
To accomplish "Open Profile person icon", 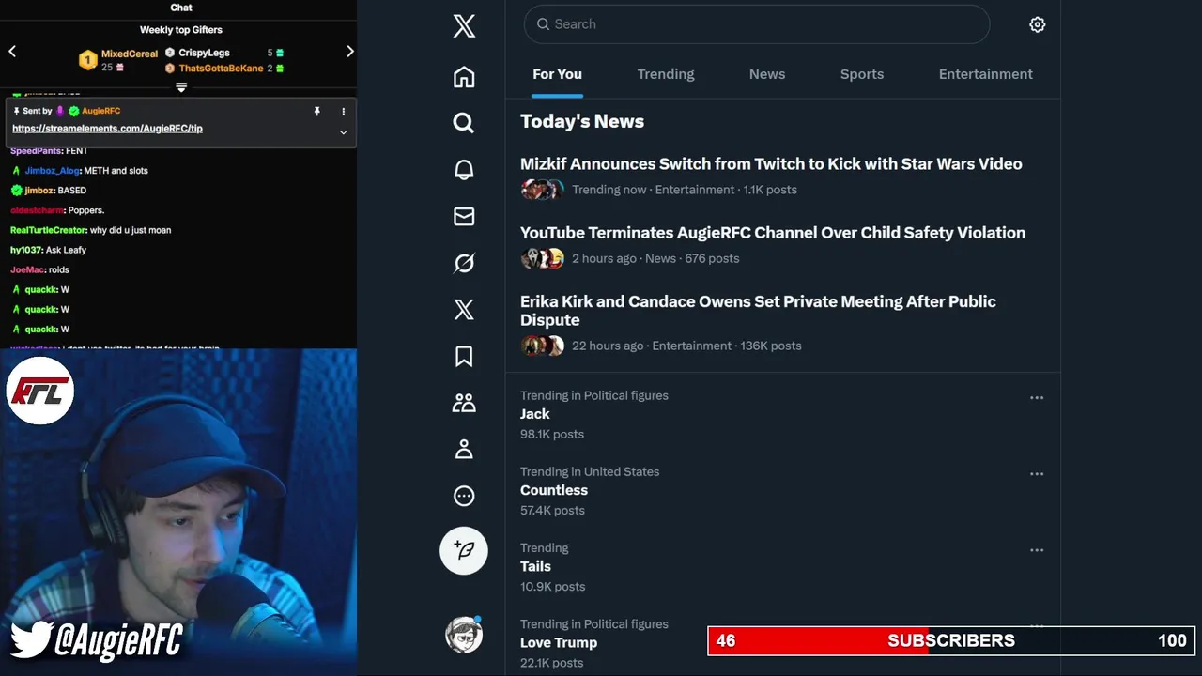I will click(464, 450).
